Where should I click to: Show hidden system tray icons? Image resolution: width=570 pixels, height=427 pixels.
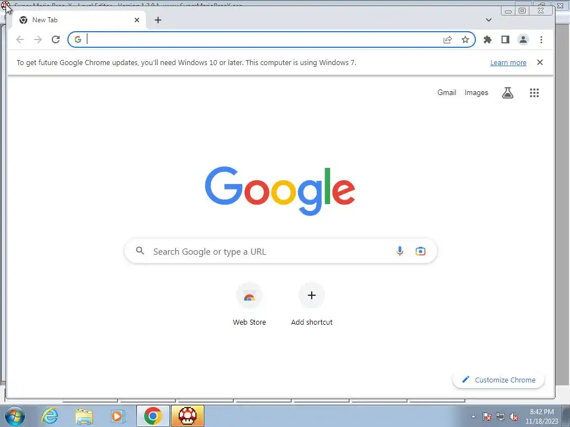tap(473, 416)
